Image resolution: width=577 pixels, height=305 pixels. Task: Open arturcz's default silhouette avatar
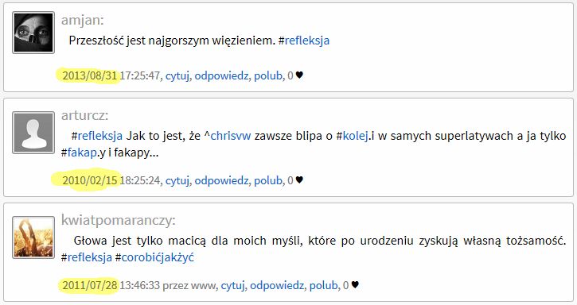33,133
